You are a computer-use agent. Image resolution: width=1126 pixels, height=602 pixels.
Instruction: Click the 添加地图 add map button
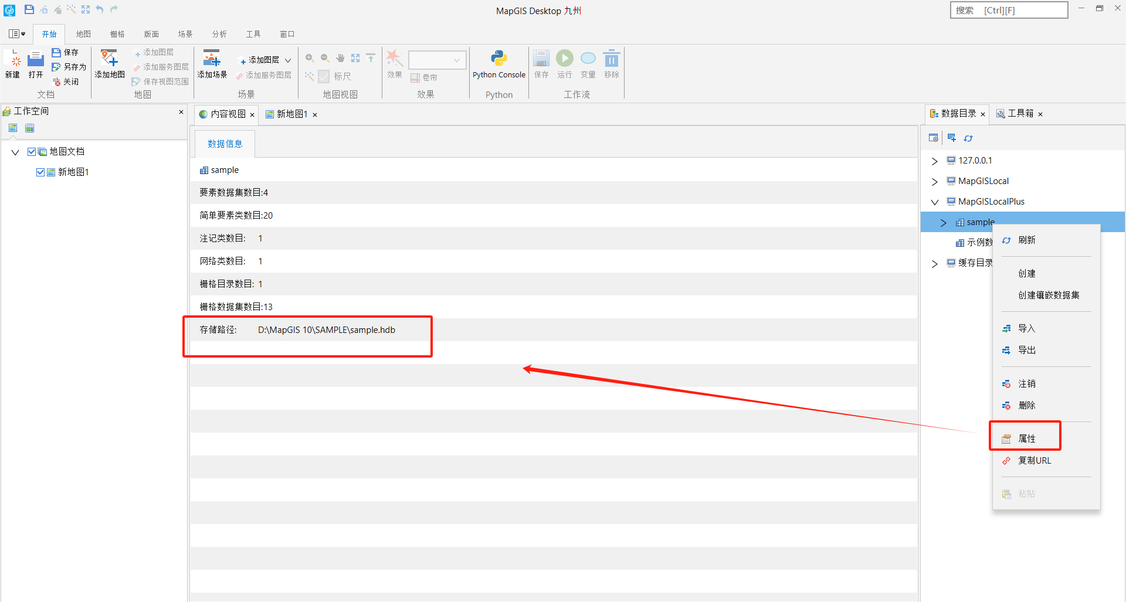pyautogui.click(x=110, y=64)
